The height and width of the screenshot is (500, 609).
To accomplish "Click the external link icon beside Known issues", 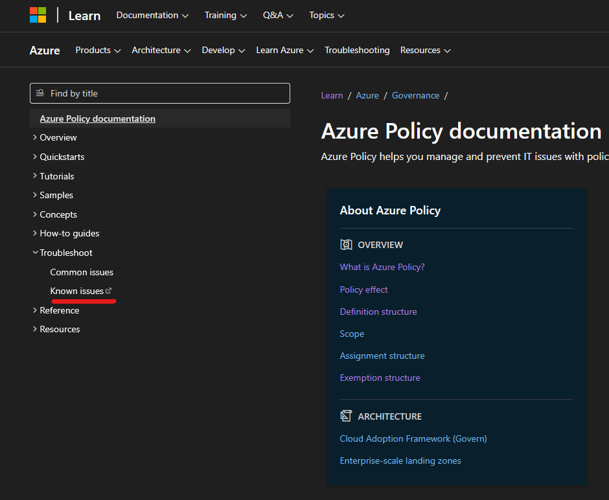I will [109, 291].
